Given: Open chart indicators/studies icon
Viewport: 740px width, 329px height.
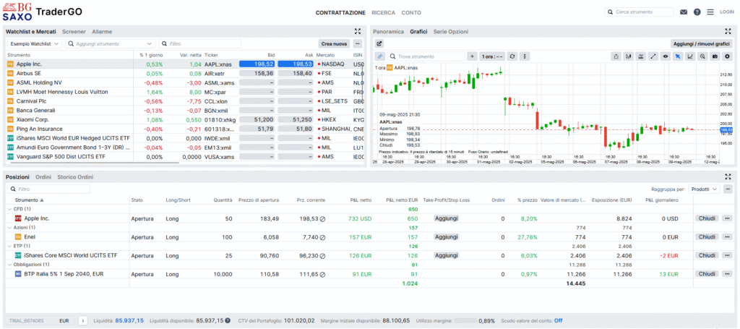Looking at the screenshot, I should coord(640,56).
